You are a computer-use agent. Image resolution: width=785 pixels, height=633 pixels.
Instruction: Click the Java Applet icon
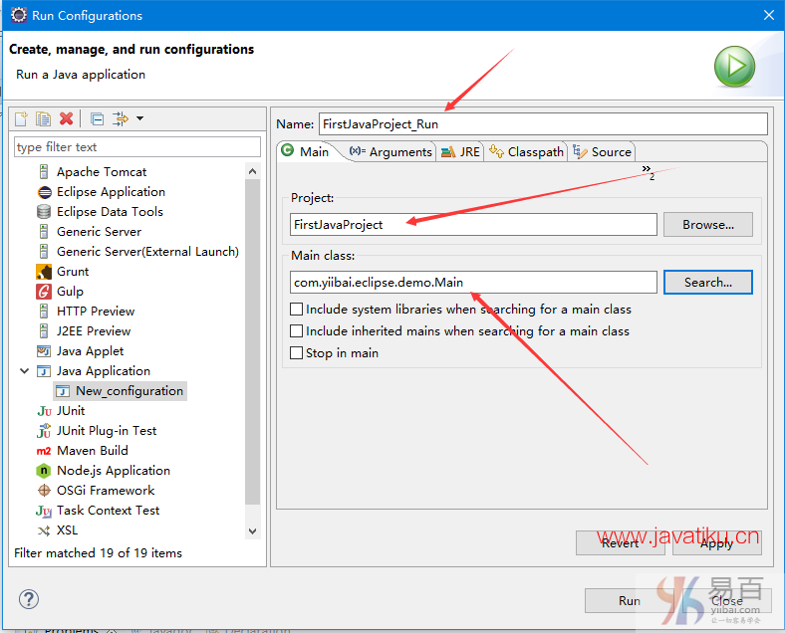pyautogui.click(x=44, y=351)
